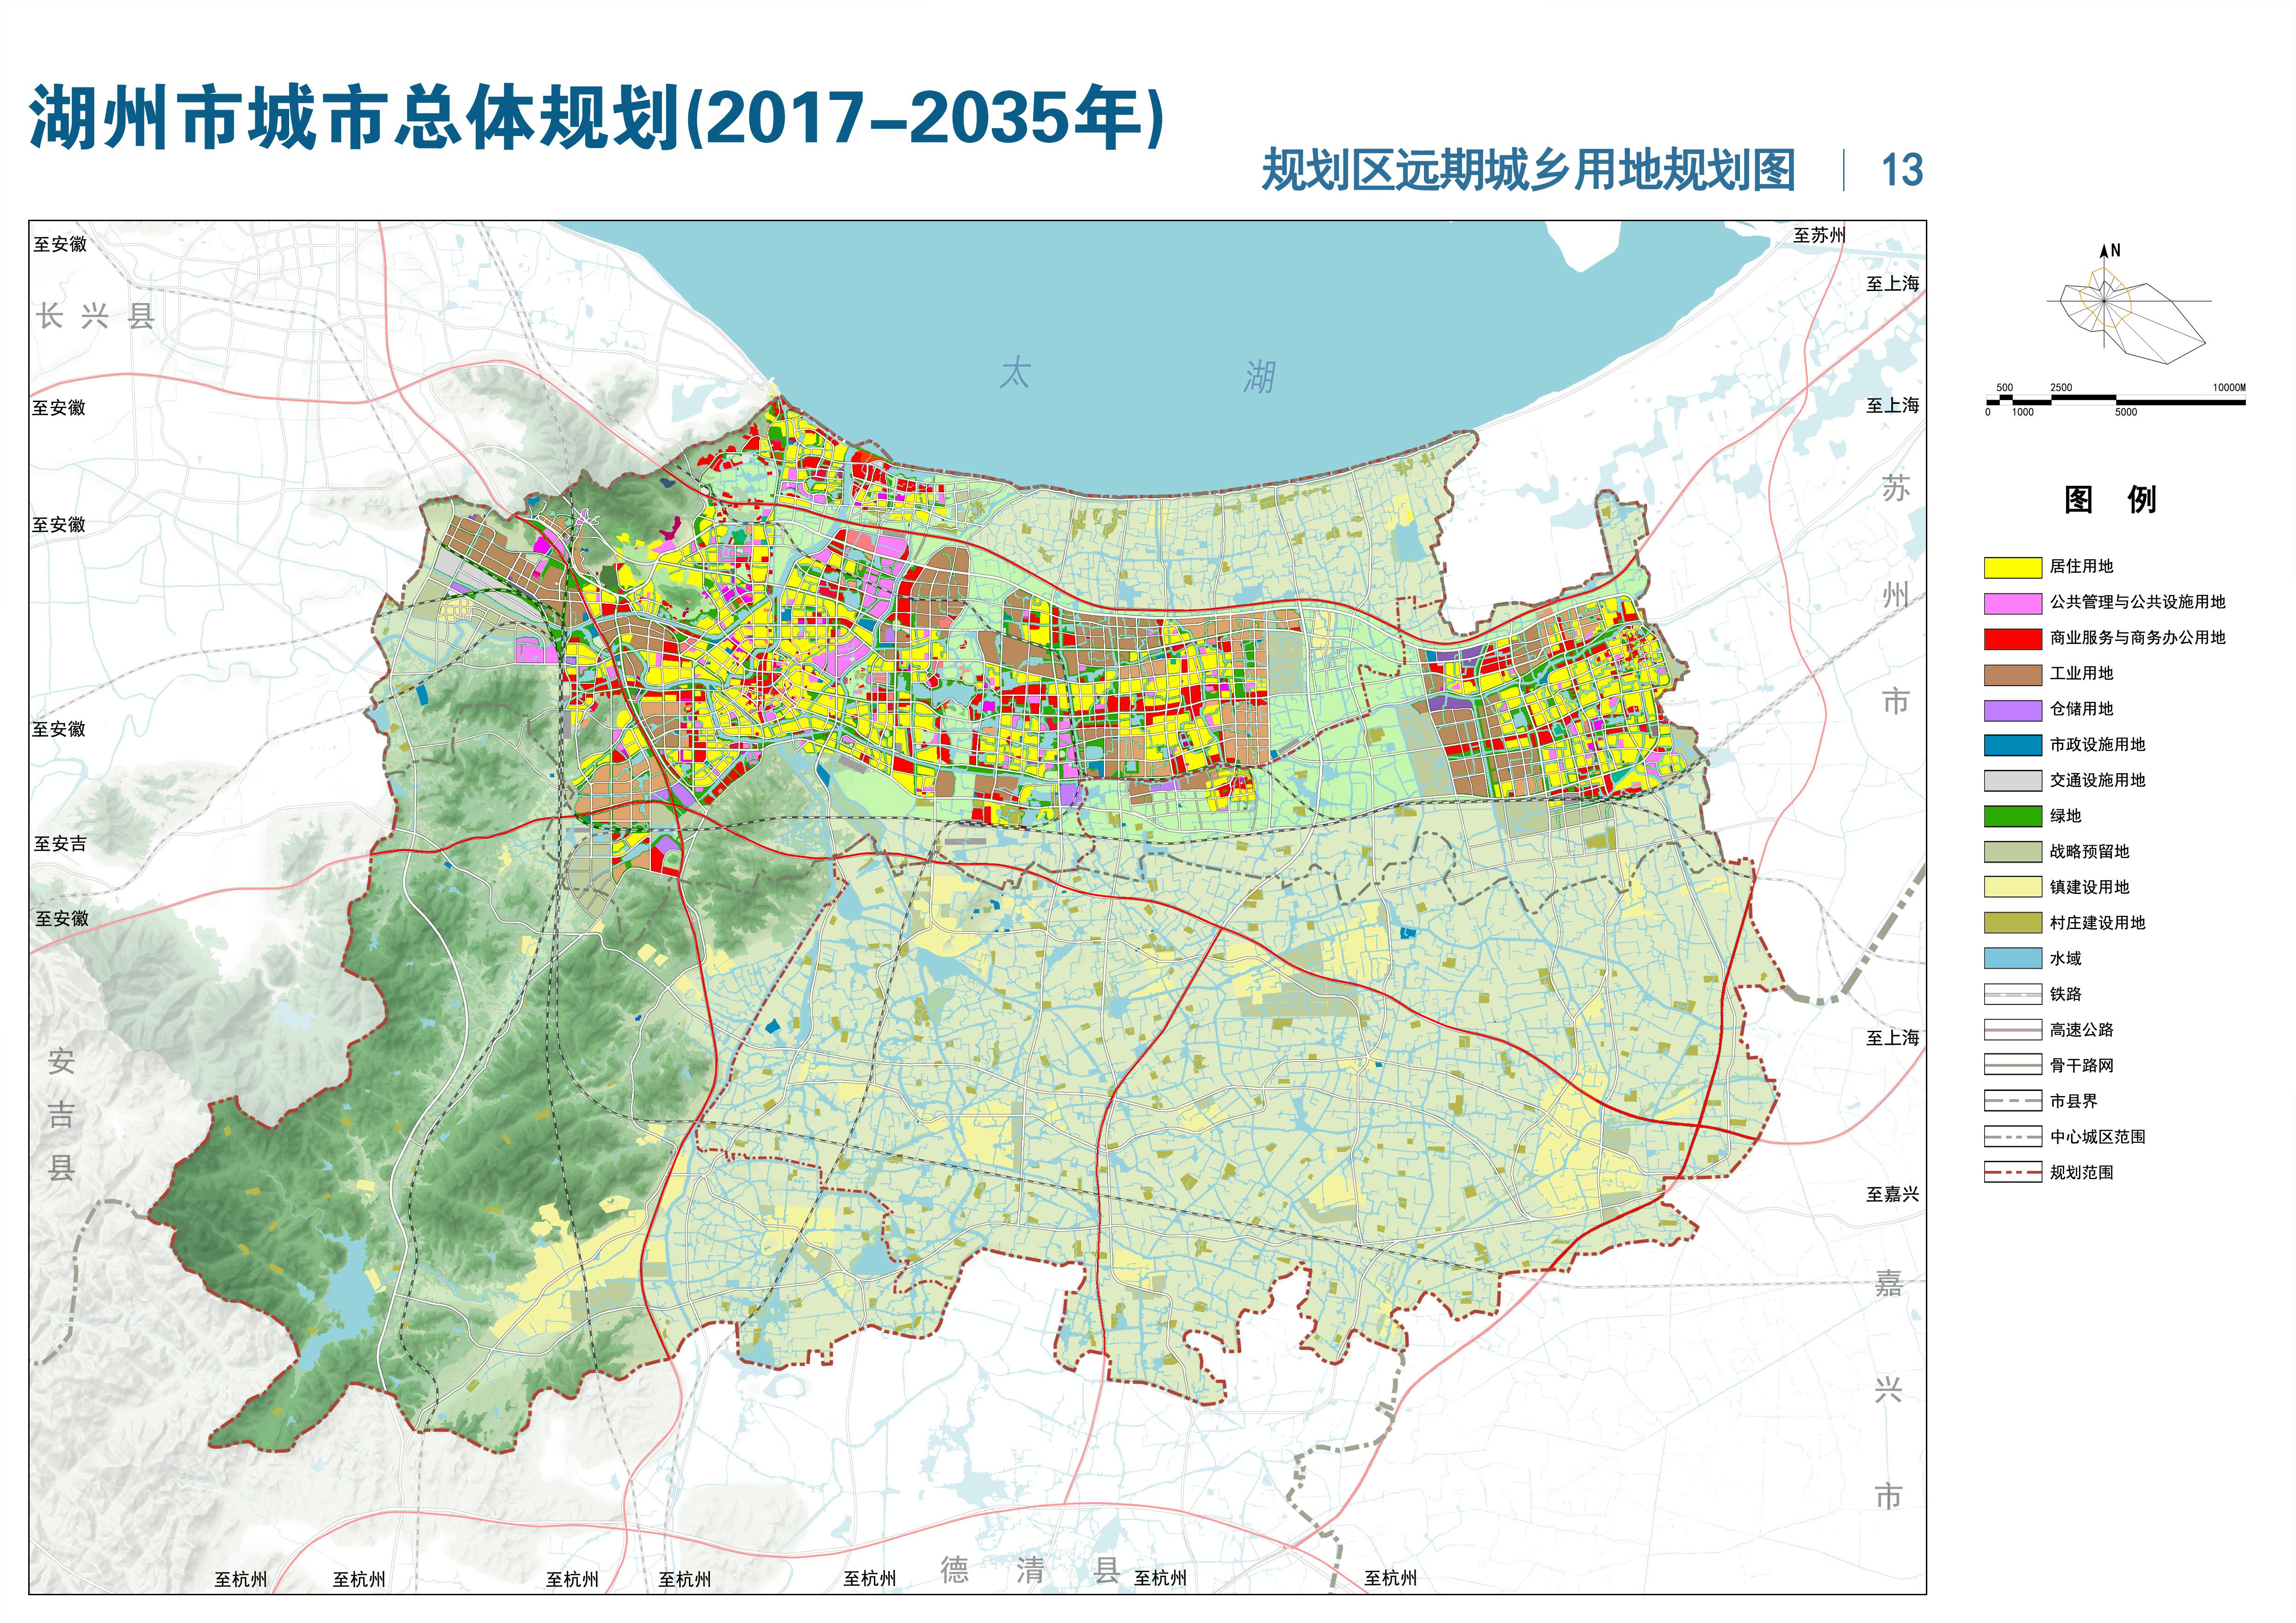Click the 规划范围 red dashed symbol
This screenshot has height=1623, width=2296.
(2012, 1173)
